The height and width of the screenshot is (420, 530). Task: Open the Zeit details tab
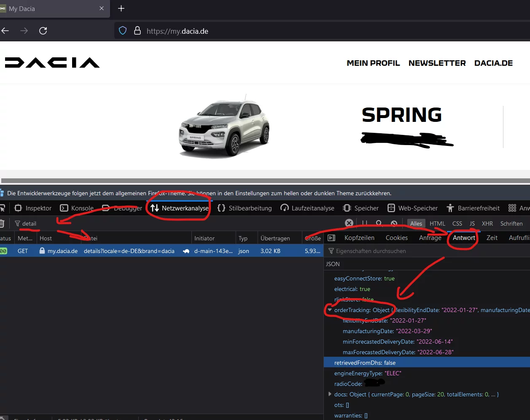(x=492, y=238)
